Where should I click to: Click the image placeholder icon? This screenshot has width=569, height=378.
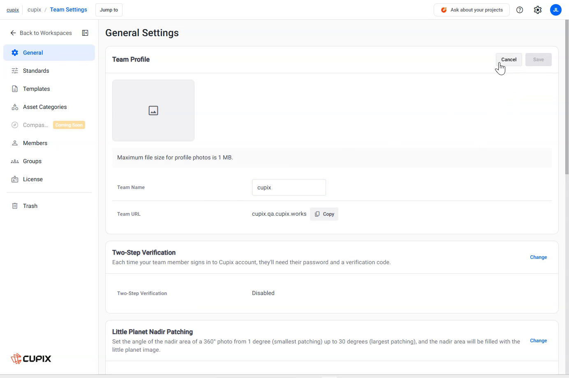153,111
